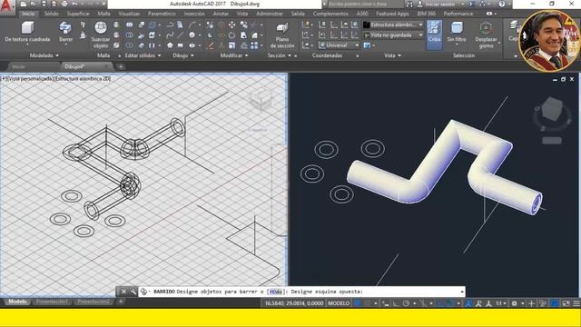Image resolution: width=581 pixels, height=327 pixels.
Task: Open the AutoCAD application menu logo
Action: [6, 6]
